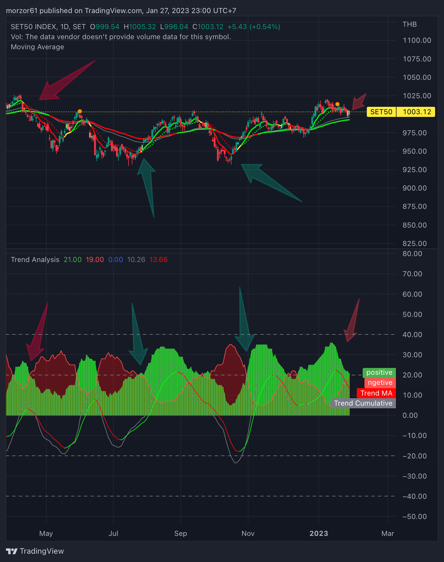Click the ngetive series label

380,383
